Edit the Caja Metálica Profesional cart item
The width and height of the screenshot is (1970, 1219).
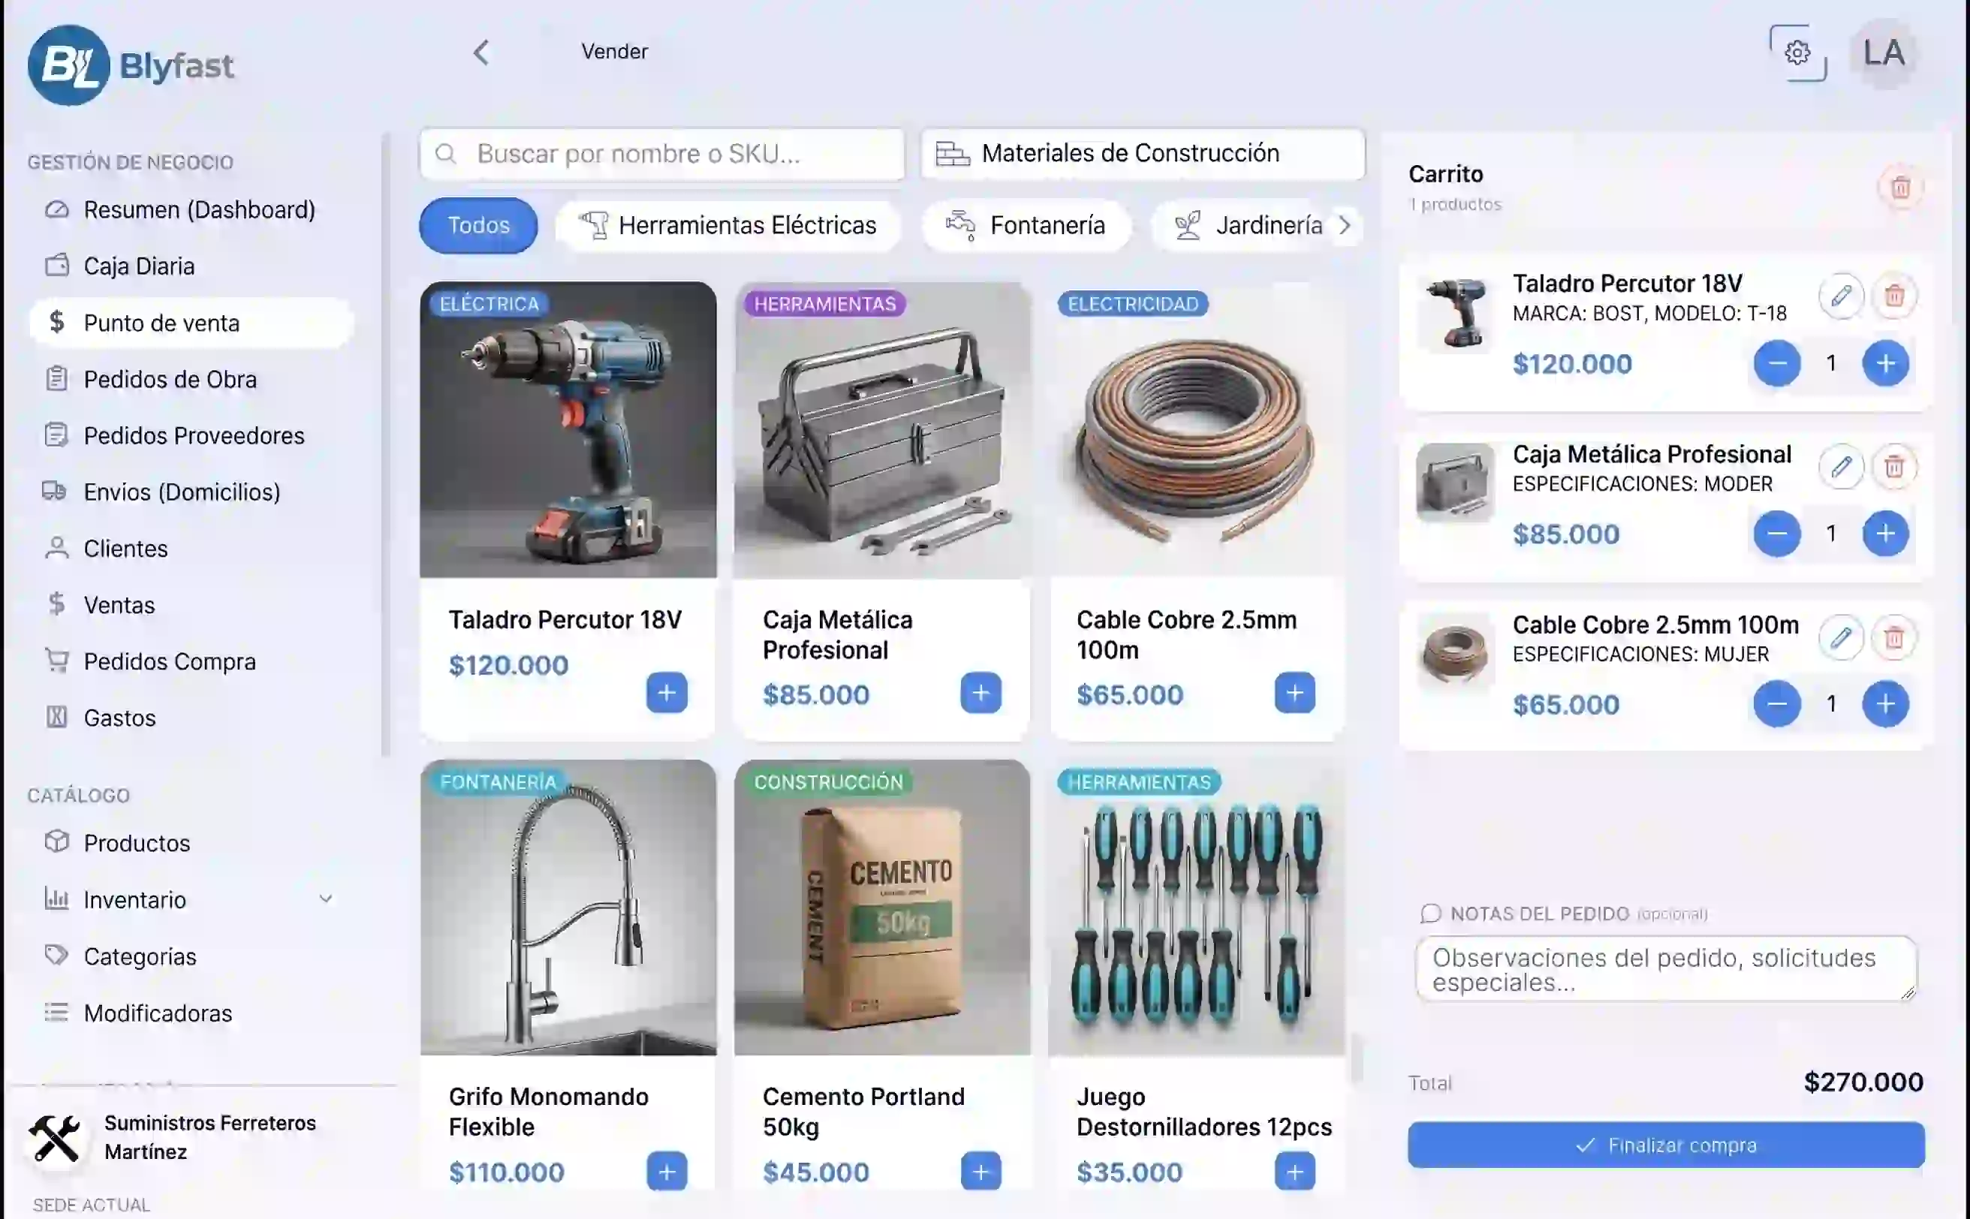click(1841, 466)
